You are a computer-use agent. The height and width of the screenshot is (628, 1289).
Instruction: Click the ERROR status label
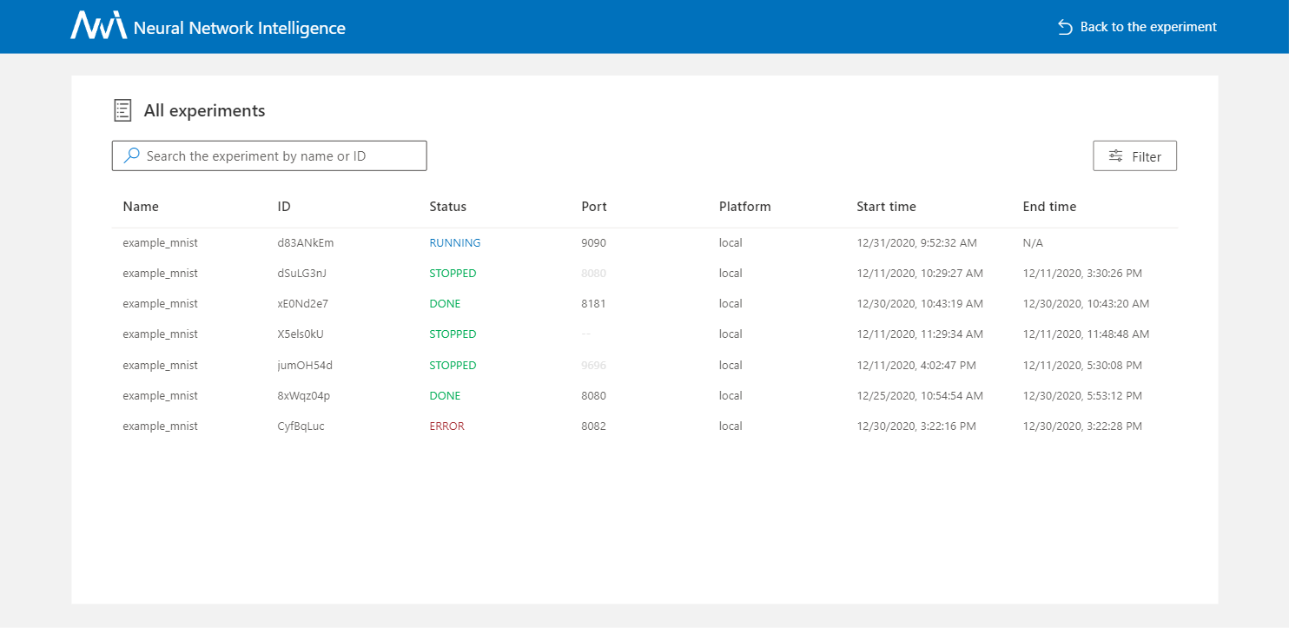(x=446, y=426)
